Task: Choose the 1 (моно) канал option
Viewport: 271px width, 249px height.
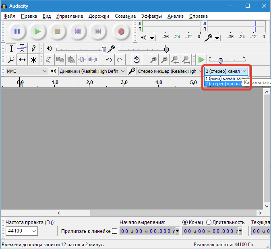Action: tap(226, 78)
